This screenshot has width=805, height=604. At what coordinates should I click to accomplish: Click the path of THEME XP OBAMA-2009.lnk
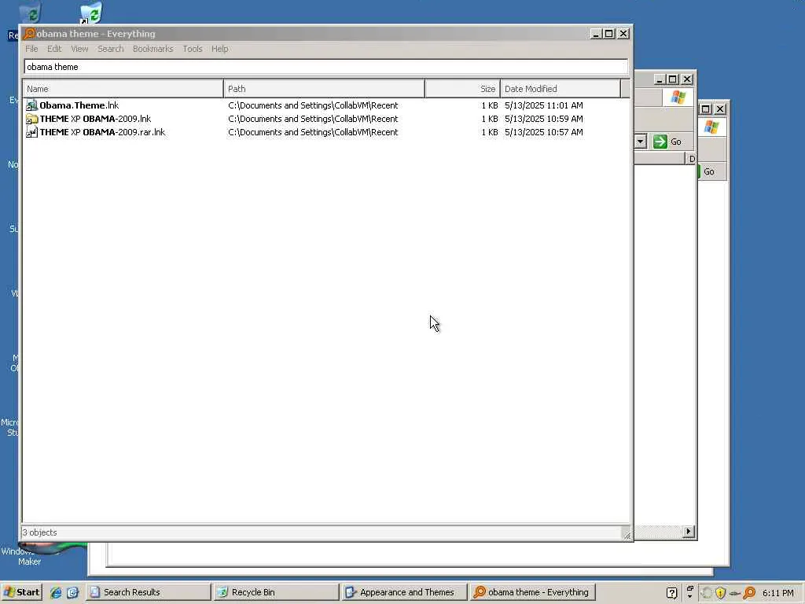(313, 119)
